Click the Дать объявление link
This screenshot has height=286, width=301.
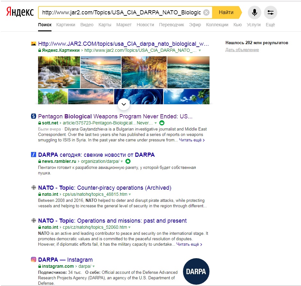tap(242, 50)
